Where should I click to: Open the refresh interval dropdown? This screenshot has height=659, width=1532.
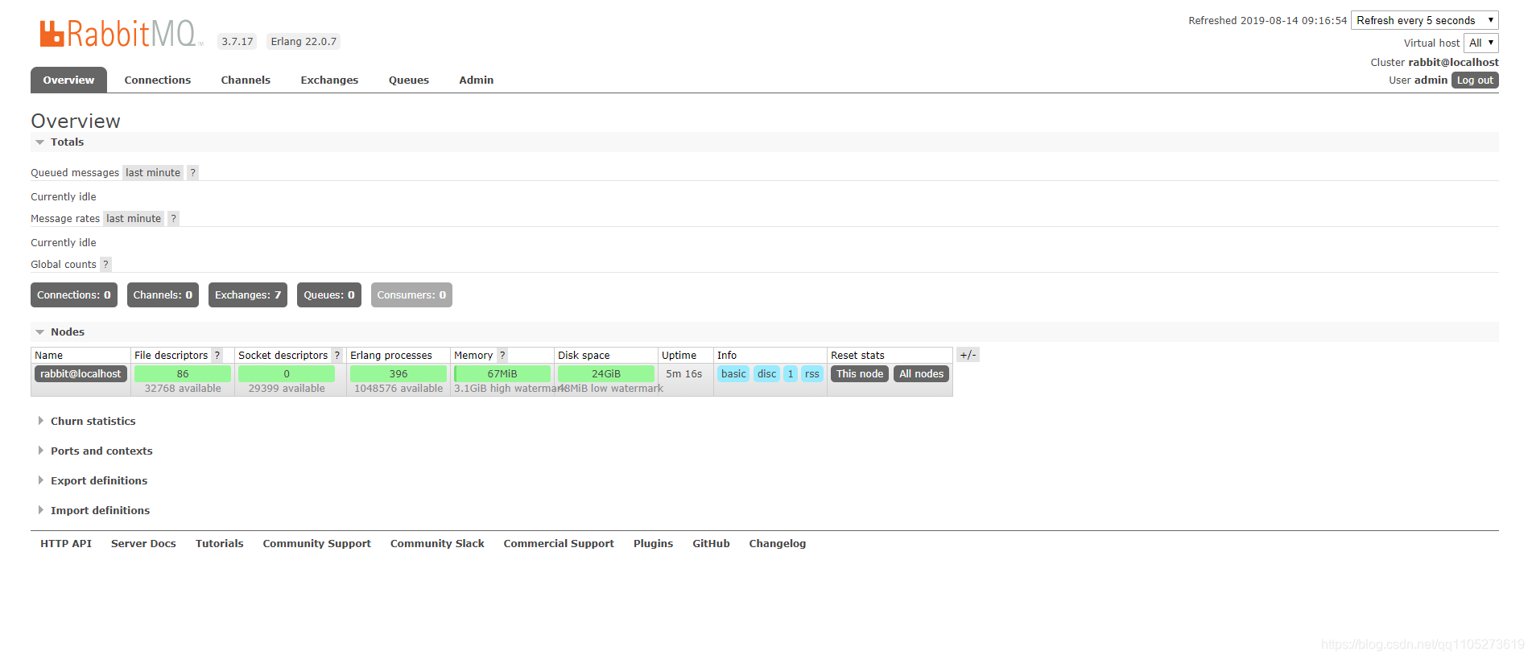[x=1425, y=20]
